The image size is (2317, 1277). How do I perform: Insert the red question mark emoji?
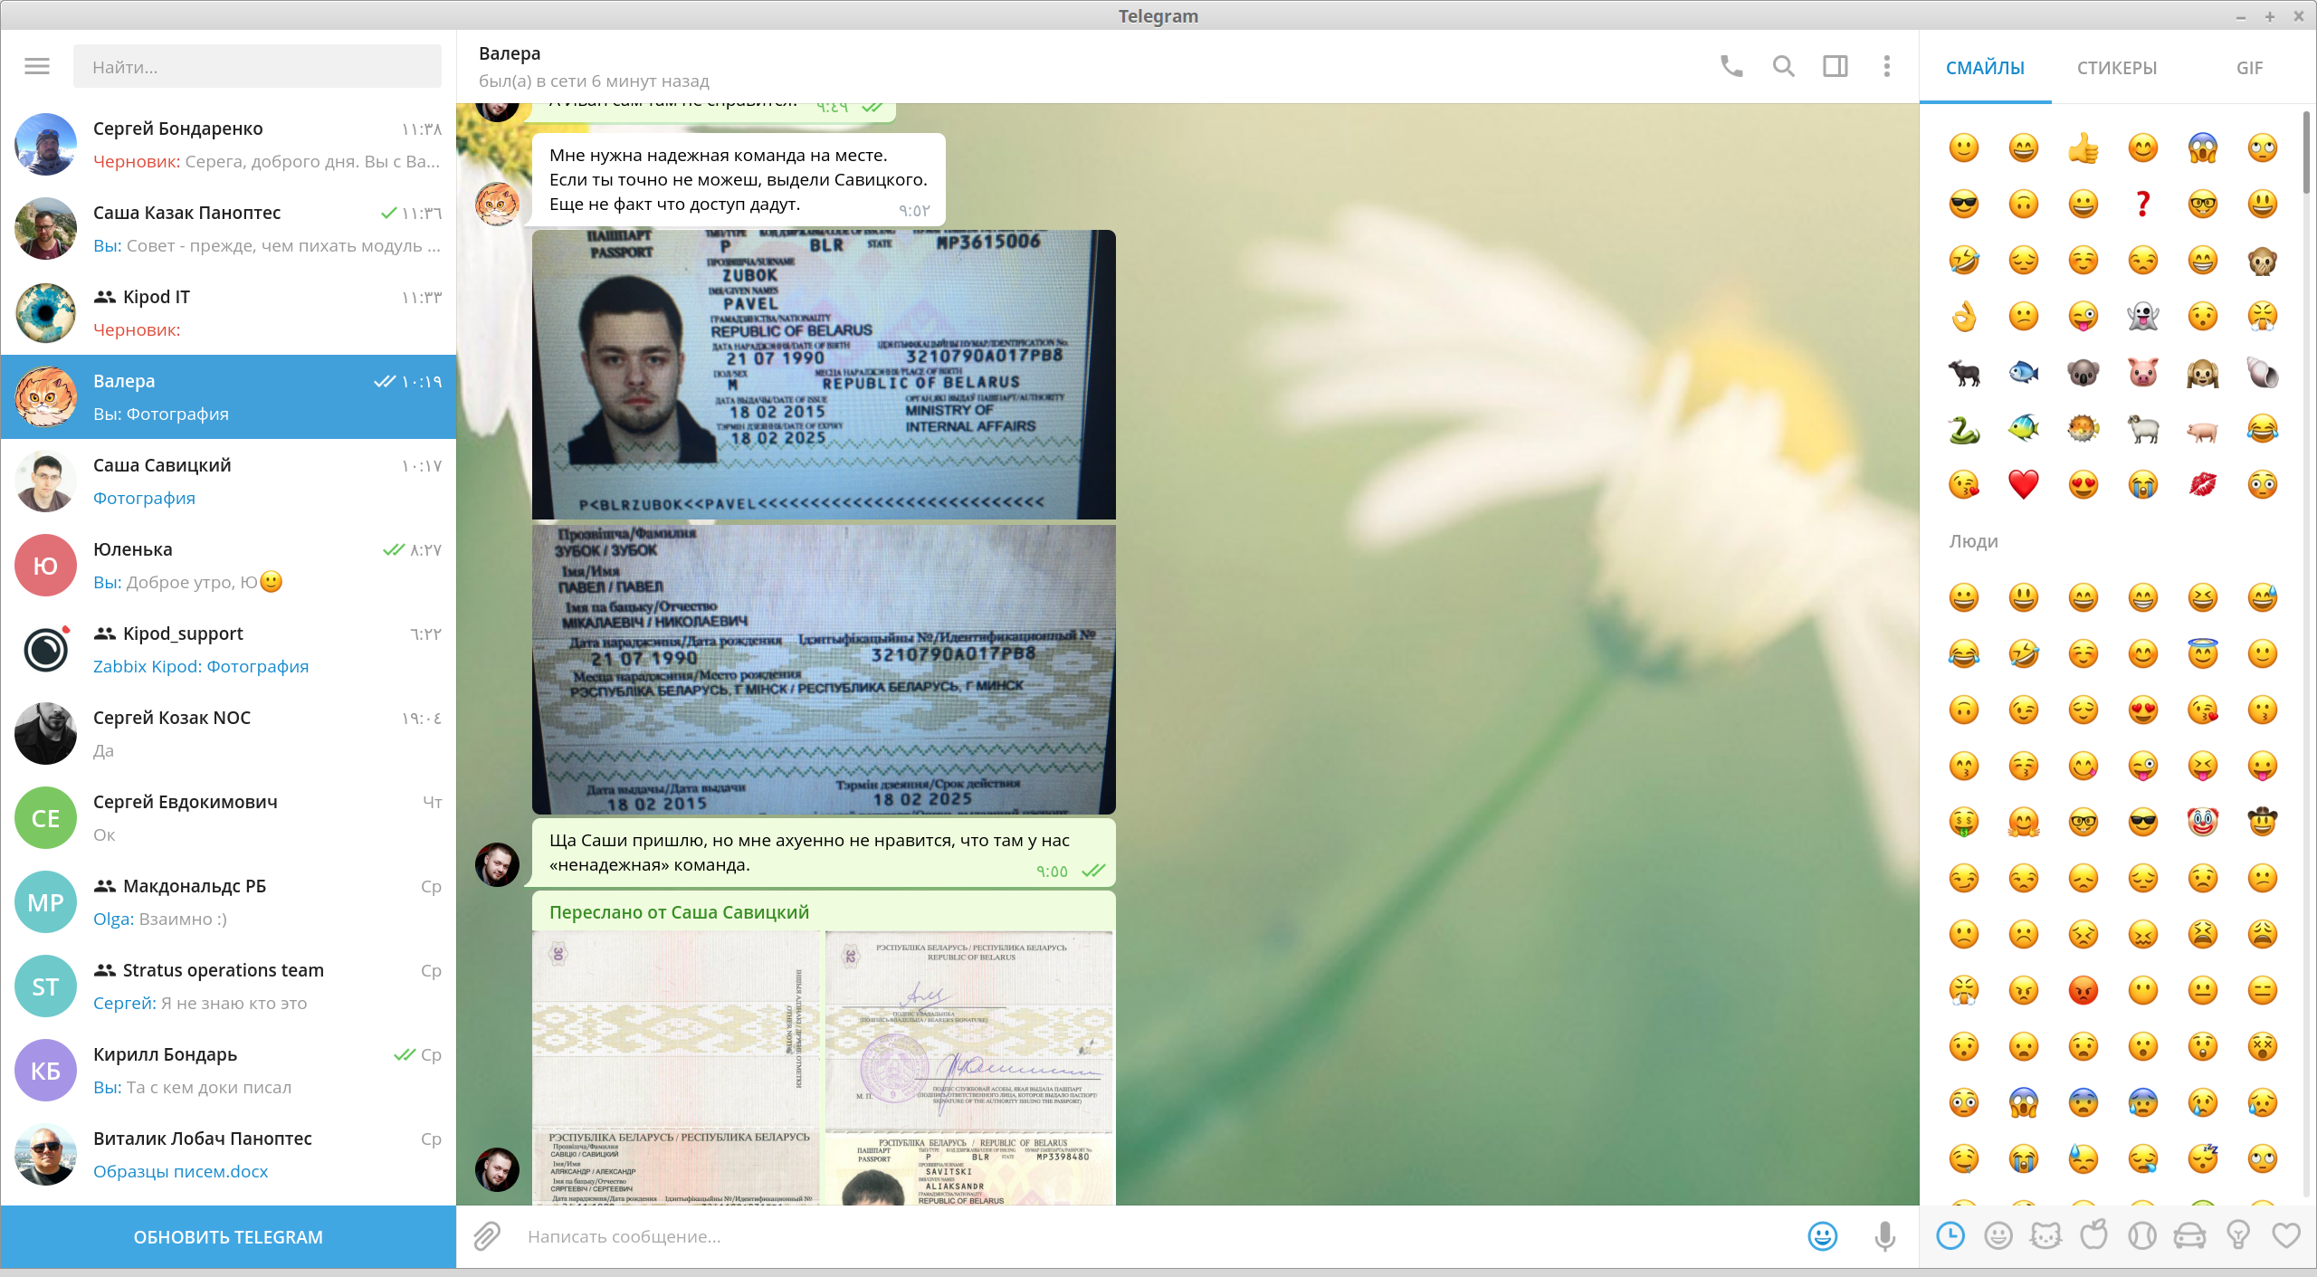click(x=2143, y=204)
